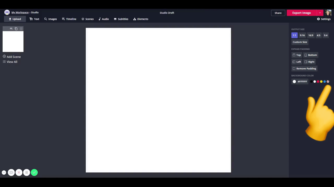This screenshot has height=187, width=334.
Task: Open the recorder more options ellipsis
Action: (x=4, y=172)
